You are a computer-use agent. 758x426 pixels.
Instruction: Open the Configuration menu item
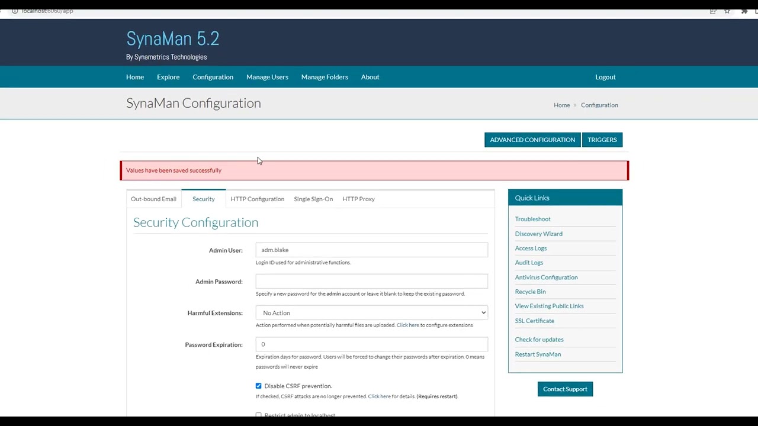[213, 77]
